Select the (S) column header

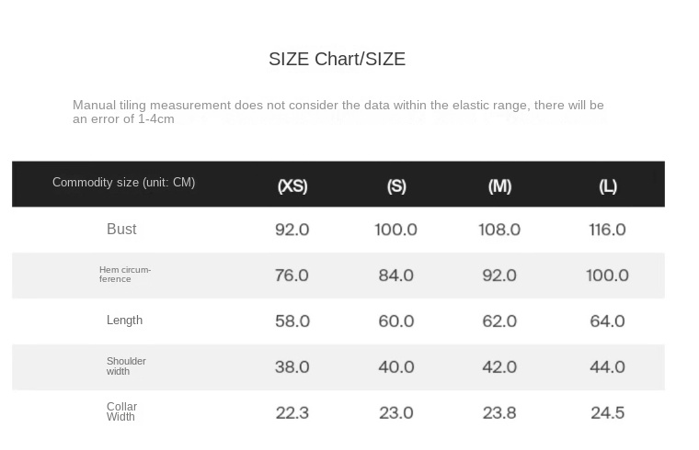[x=396, y=186]
